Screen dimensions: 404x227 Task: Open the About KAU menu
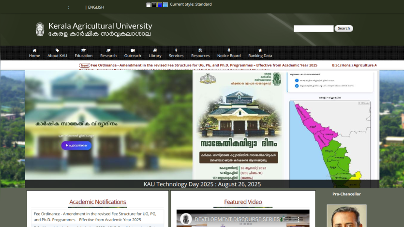coord(57,56)
